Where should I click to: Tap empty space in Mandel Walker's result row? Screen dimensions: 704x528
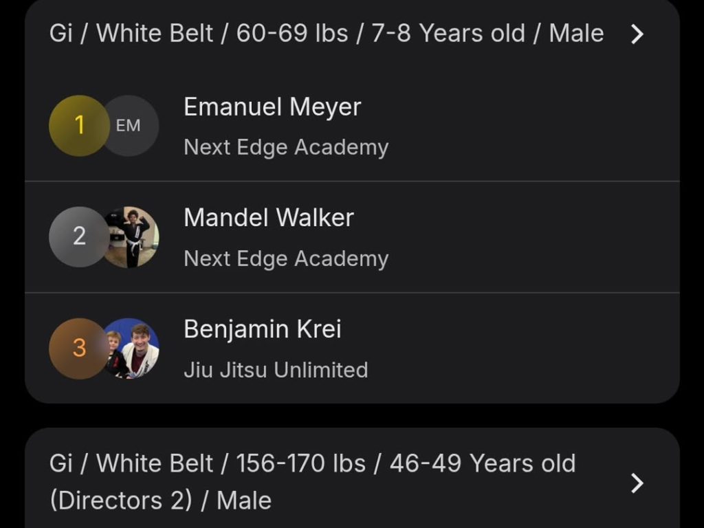point(536,237)
